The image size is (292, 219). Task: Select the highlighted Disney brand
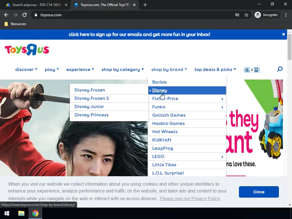coord(187,90)
